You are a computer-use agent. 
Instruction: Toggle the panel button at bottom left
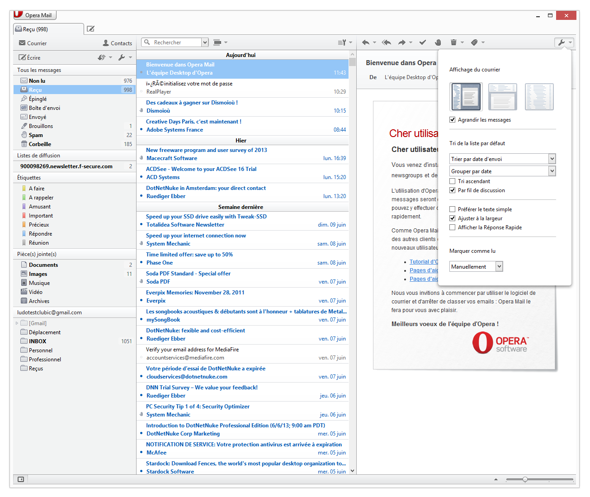[21, 479]
